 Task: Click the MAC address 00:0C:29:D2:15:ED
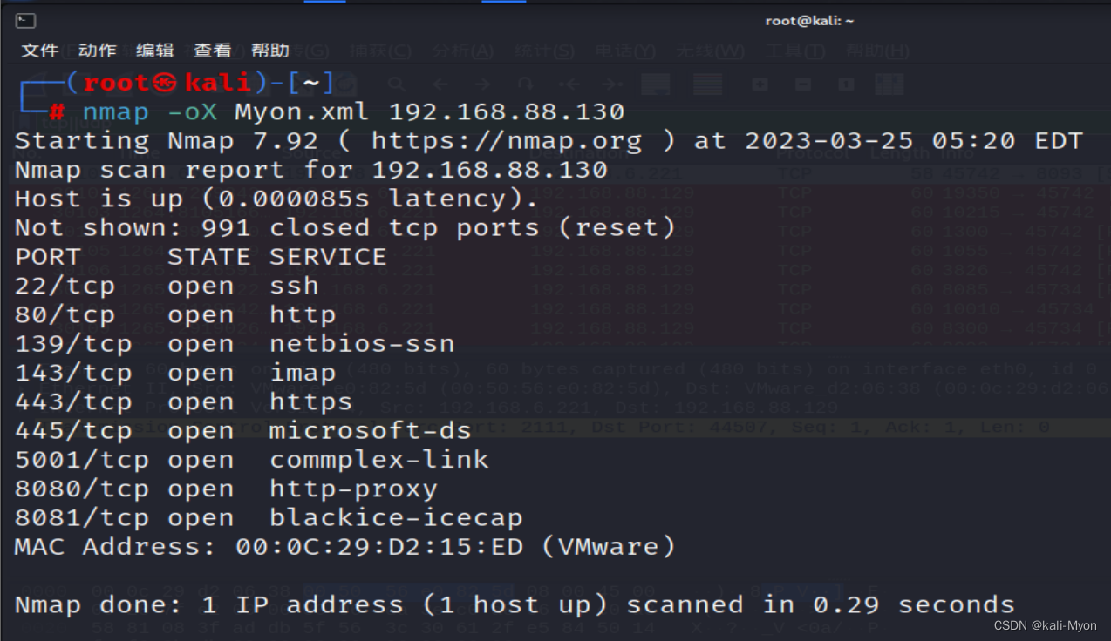click(x=378, y=547)
